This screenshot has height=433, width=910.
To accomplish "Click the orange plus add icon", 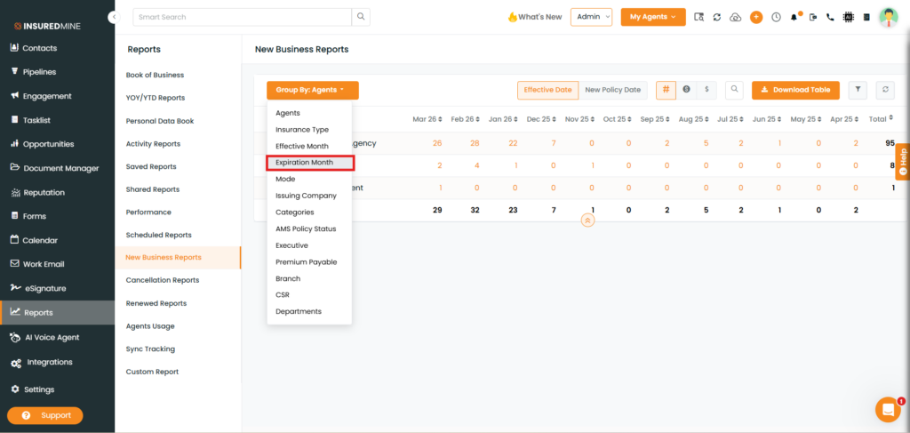I will [756, 17].
